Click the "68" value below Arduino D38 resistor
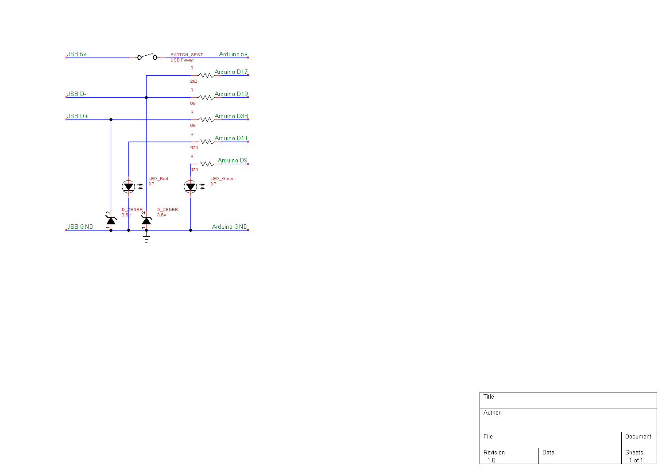This screenshot has width=662, height=469. point(193,126)
